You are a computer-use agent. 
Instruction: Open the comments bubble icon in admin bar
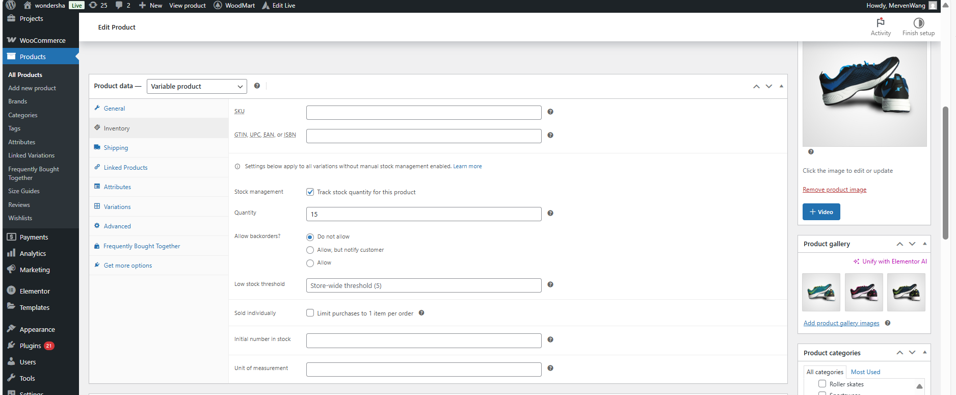(x=119, y=5)
